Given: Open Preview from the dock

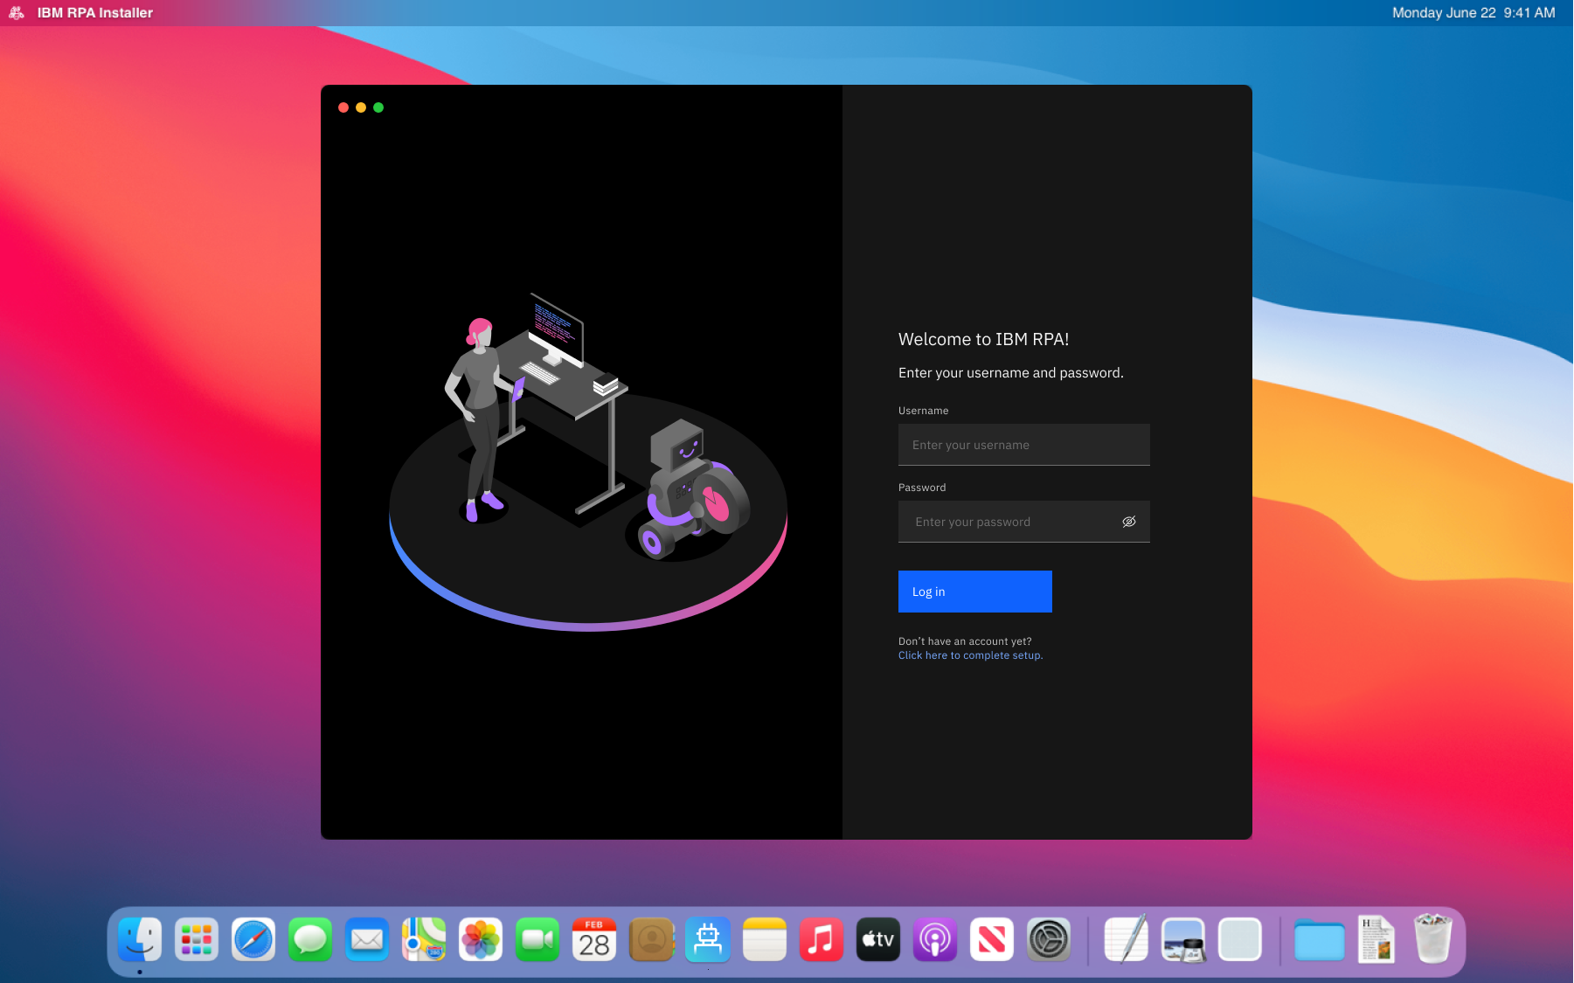Looking at the screenshot, I should [1183, 940].
